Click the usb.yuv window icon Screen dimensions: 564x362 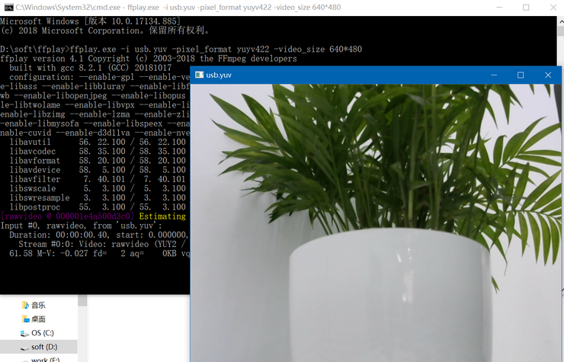pyautogui.click(x=199, y=75)
